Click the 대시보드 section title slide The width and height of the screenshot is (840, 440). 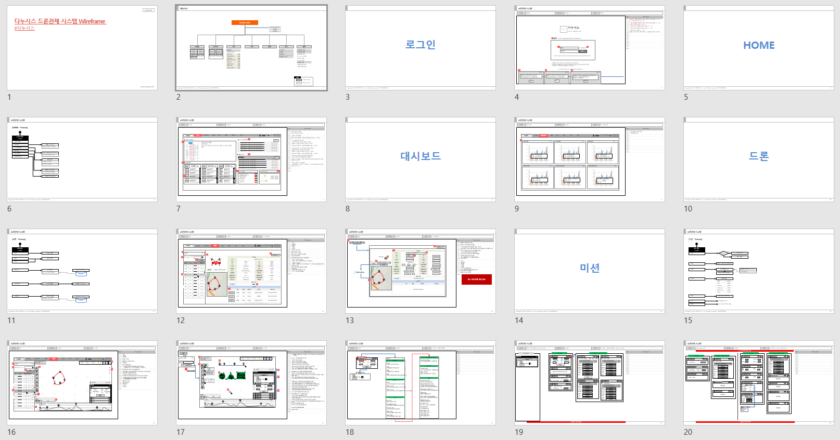click(x=421, y=159)
